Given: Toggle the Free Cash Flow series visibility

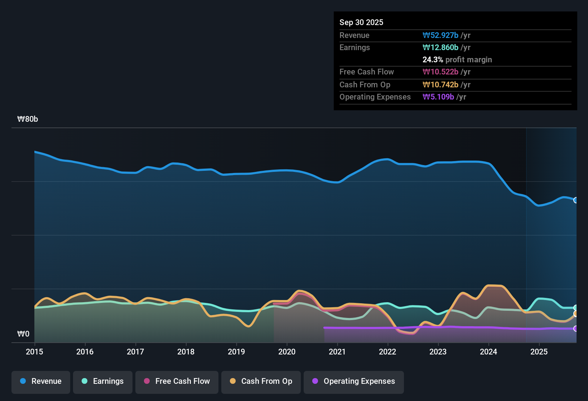Looking at the screenshot, I should pyautogui.click(x=177, y=381).
